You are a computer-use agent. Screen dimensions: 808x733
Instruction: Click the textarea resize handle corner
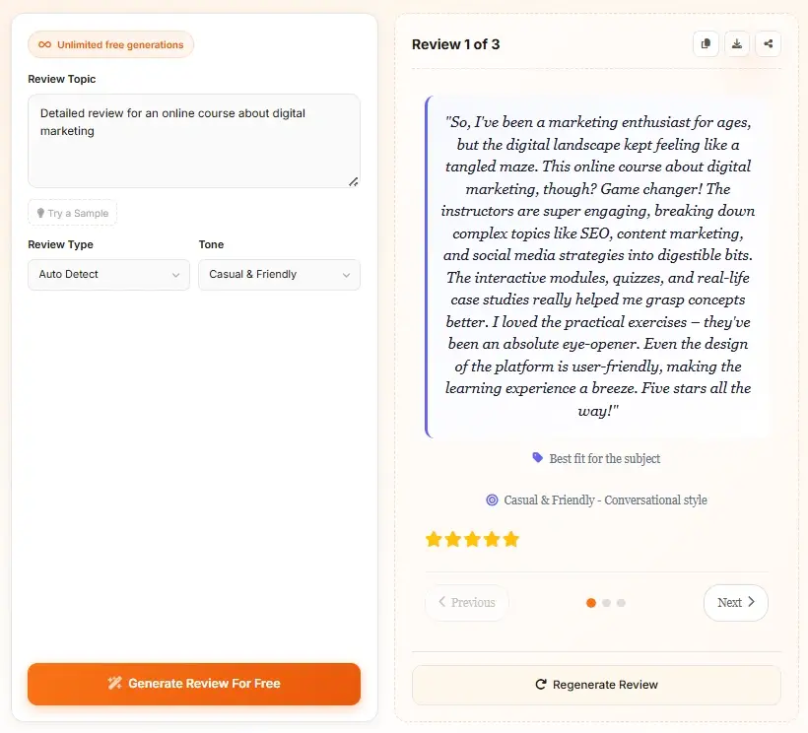[x=354, y=181]
